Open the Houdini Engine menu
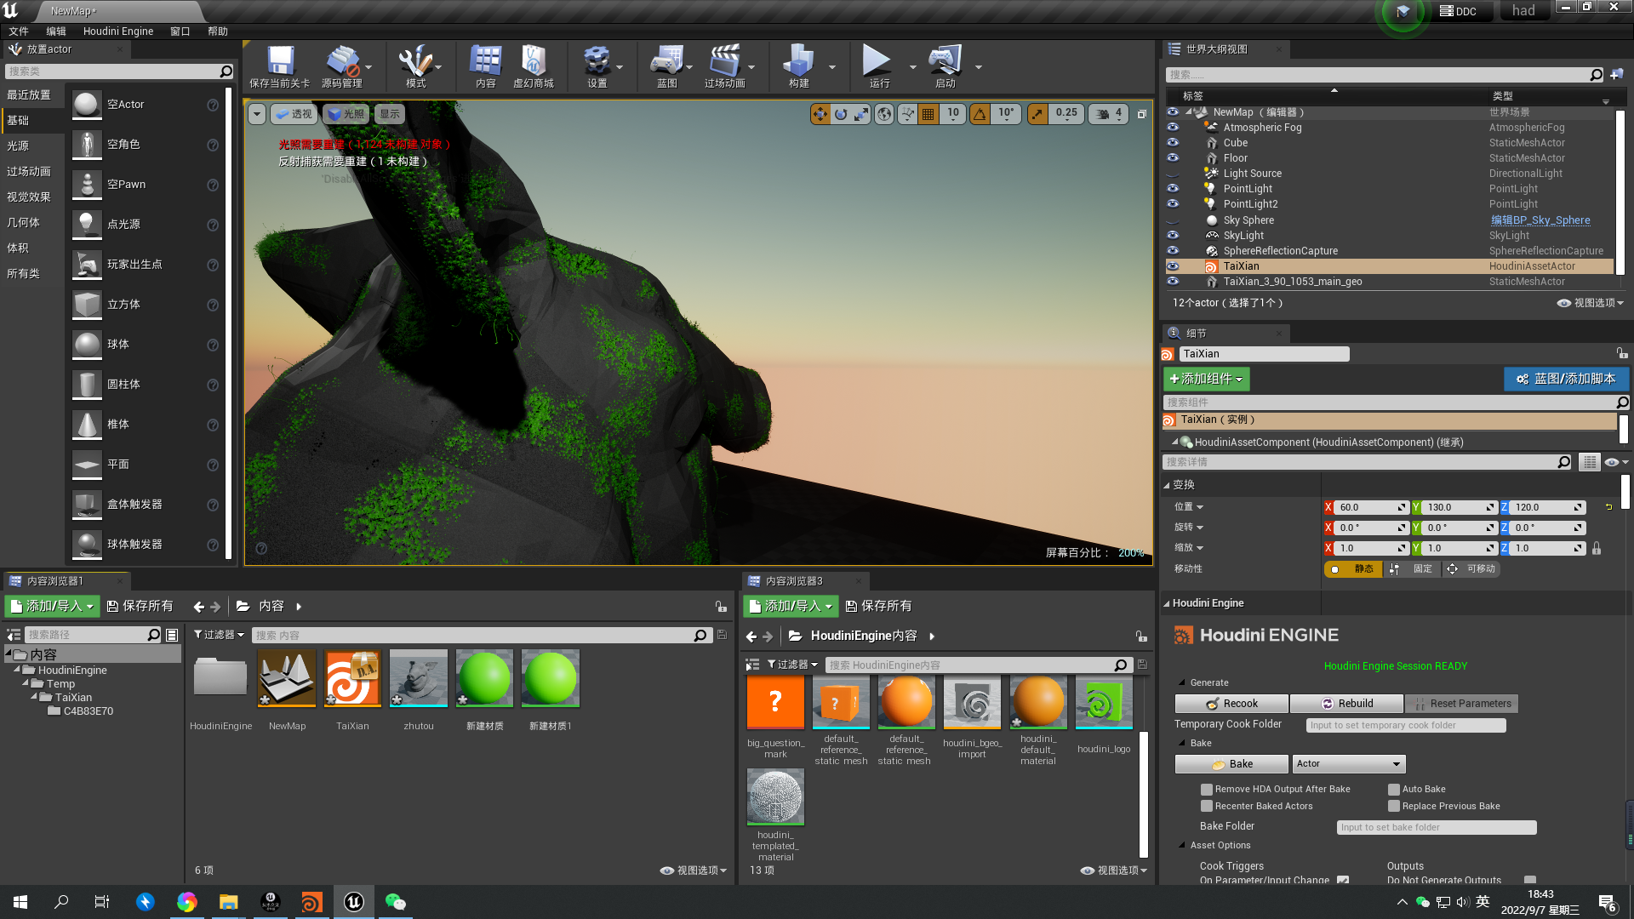The width and height of the screenshot is (1634, 919). coord(118,31)
